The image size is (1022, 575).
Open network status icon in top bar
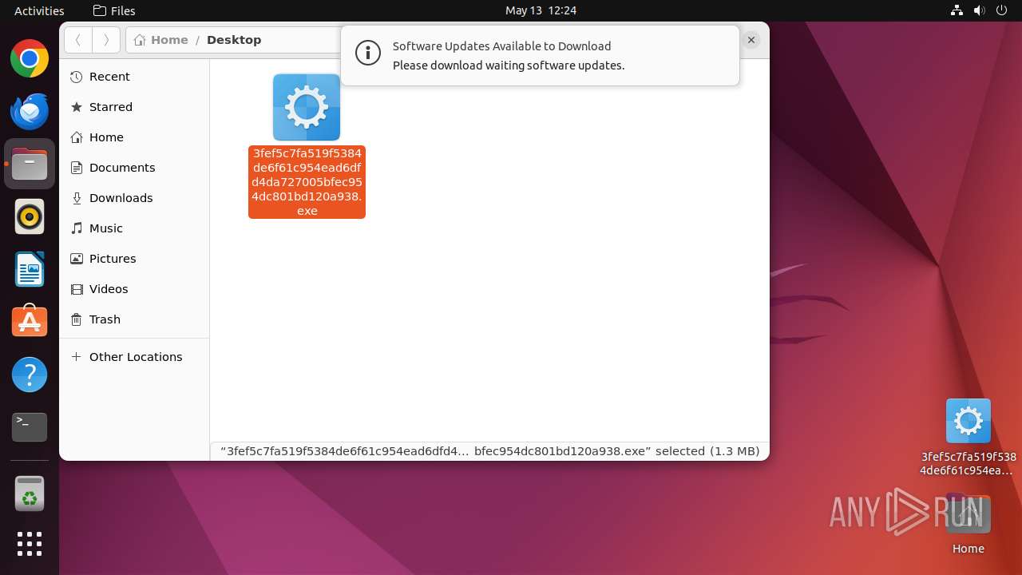957,10
